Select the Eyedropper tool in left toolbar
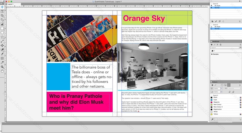The width and height of the screenshot is (242, 133). [x=2, y=62]
